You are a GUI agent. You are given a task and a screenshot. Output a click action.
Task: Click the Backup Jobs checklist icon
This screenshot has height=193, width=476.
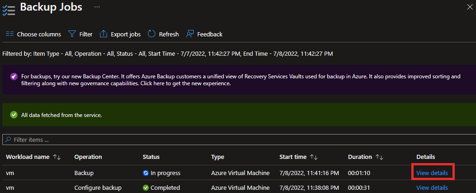(8, 9)
